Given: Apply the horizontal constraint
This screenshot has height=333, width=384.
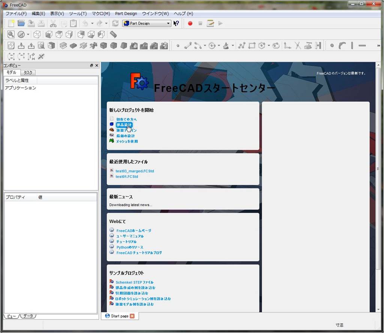Looking at the screenshot, I should click(x=362, y=46).
